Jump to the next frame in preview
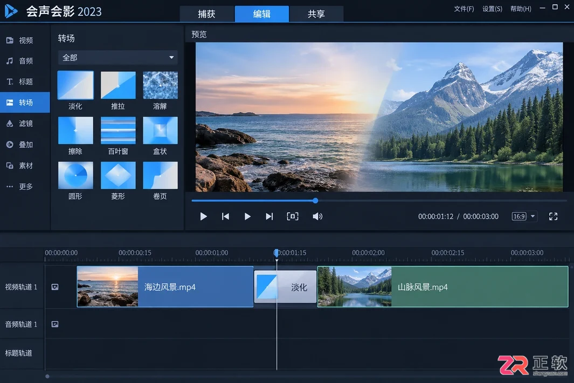Image resolution: width=574 pixels, height=383 pixels. (269, 217)
